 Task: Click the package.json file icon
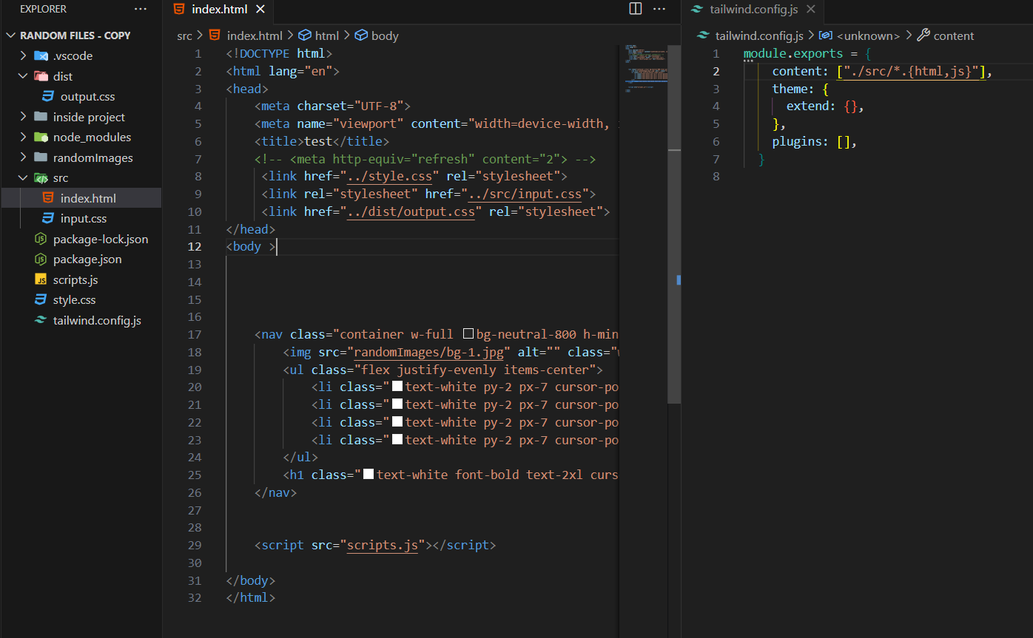[x=41, y=259]
